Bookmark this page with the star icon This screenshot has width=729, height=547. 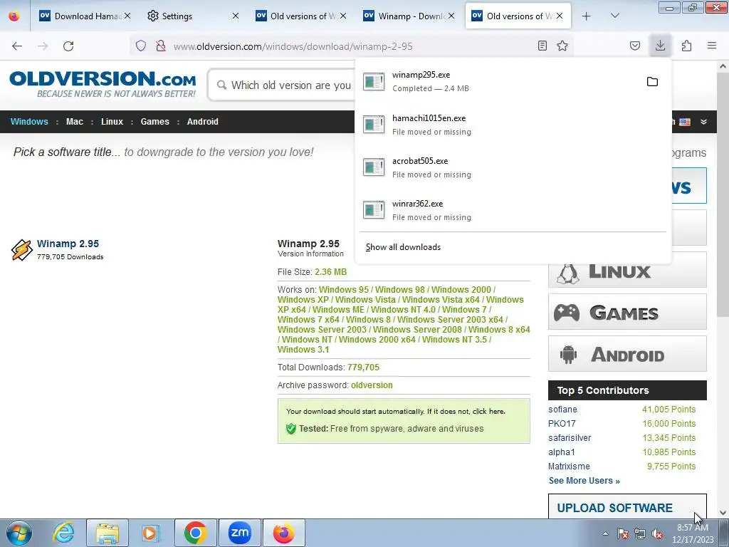click(x=562, y=46)
